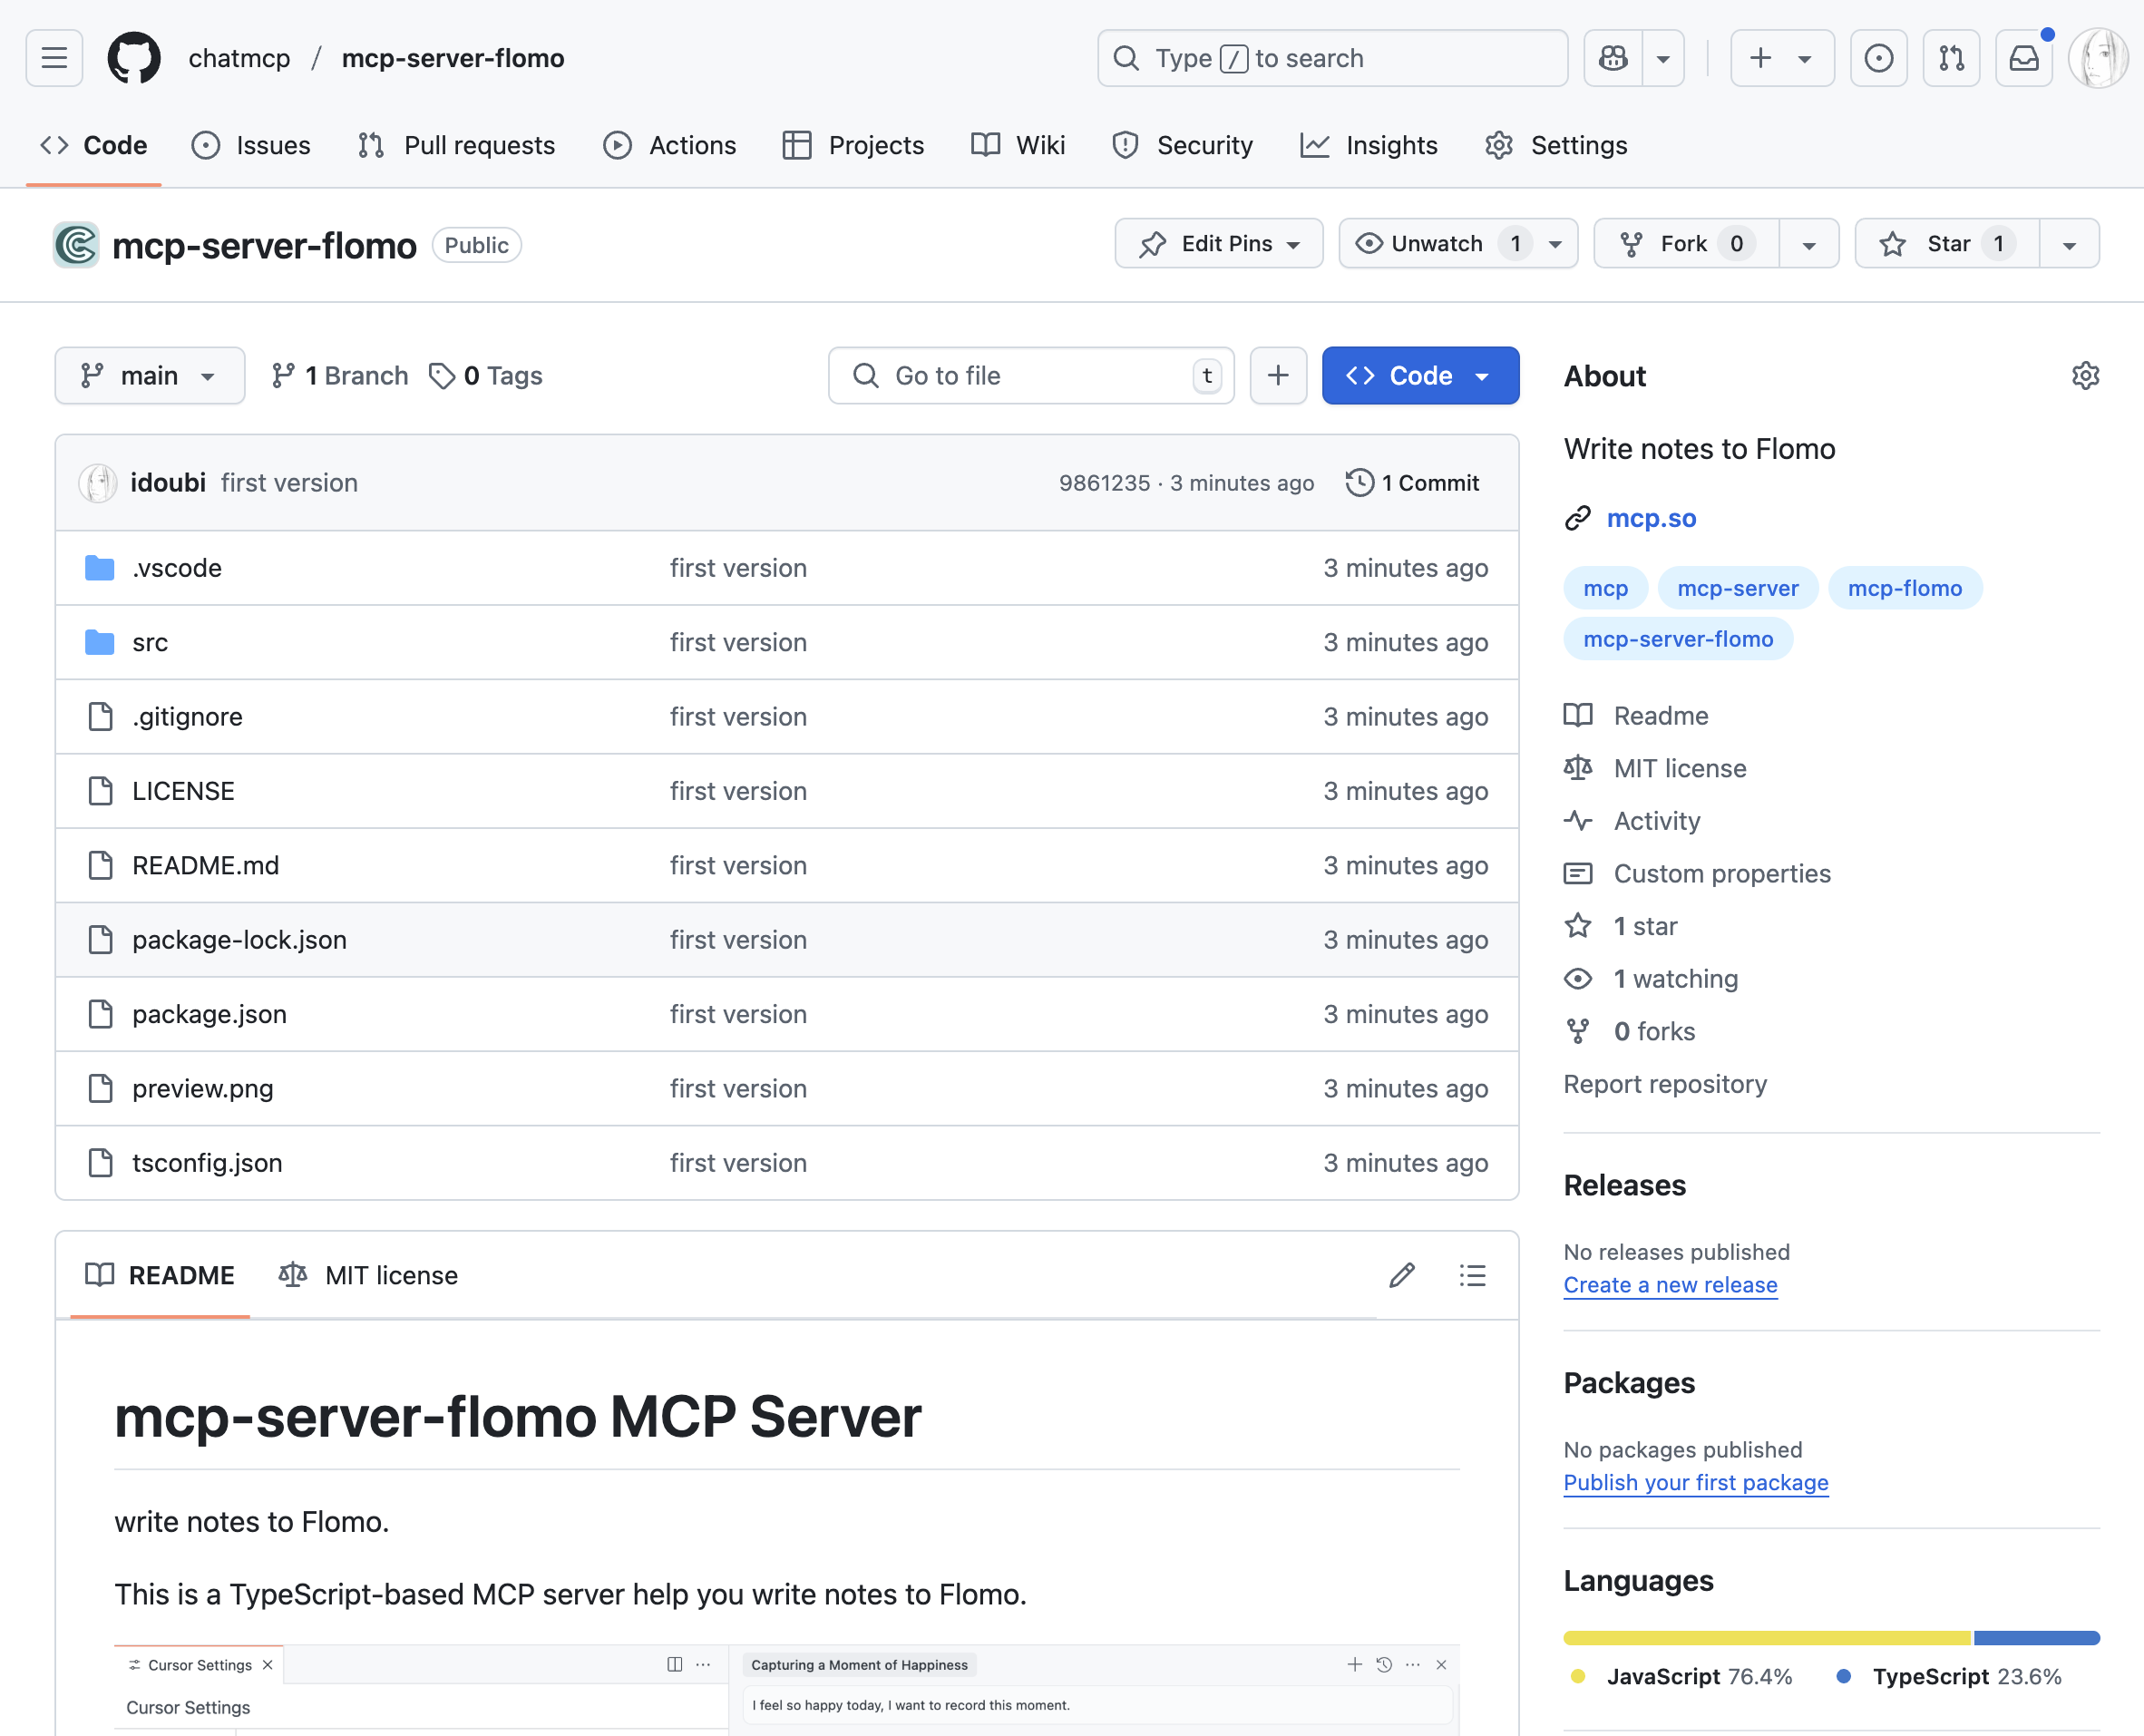Open the issues icon in header
This screenshot has width=2144, height=1736.
tap(1878, 58)
